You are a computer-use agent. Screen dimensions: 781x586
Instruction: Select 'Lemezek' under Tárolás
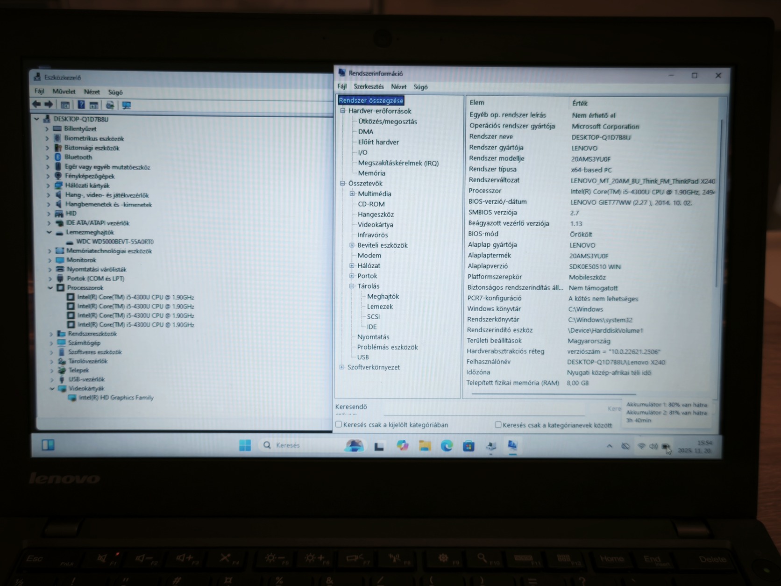pos(380,307)
